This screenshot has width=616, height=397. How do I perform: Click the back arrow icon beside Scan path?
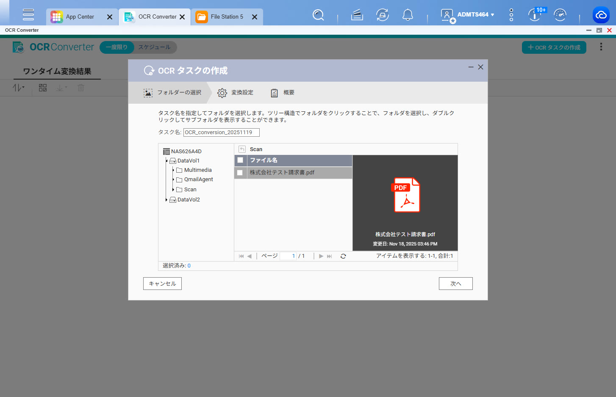click(242, 149)
